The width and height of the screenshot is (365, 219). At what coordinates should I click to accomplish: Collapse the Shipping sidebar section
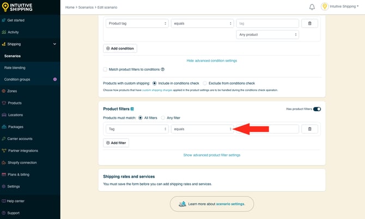point(54,44)
